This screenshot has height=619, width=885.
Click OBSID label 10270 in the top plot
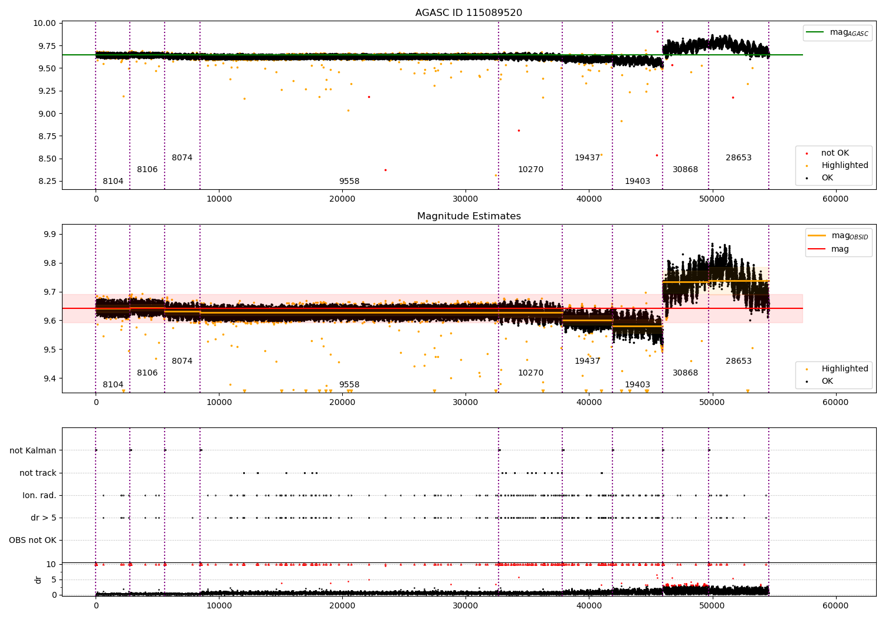pyautogui.click(x=531, y=170)
